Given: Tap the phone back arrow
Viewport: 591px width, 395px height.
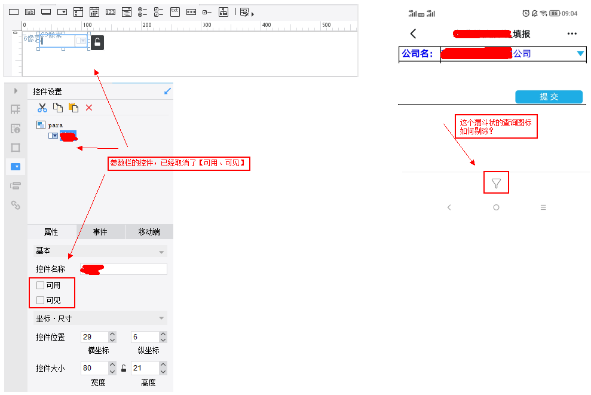Looking at the screenshot, I should [x=413, y=33].
